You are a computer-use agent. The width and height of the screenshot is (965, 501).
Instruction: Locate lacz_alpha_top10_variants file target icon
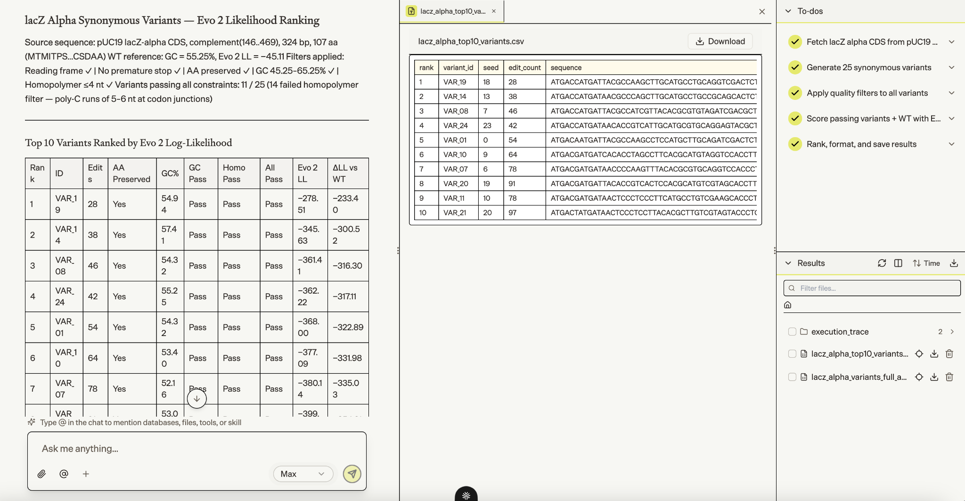point(919,353)
